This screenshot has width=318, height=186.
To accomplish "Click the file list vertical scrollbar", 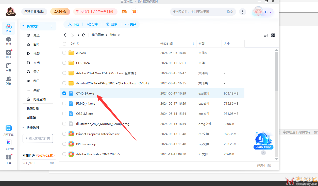I will 276,71.
